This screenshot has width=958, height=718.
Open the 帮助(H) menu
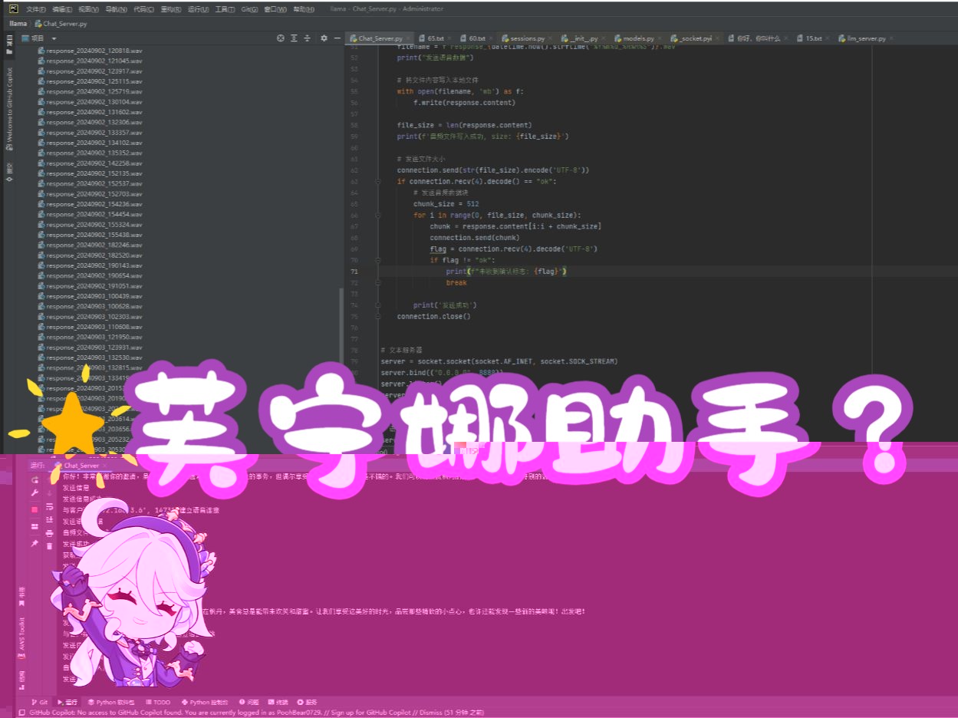click(x=304, y=9)
